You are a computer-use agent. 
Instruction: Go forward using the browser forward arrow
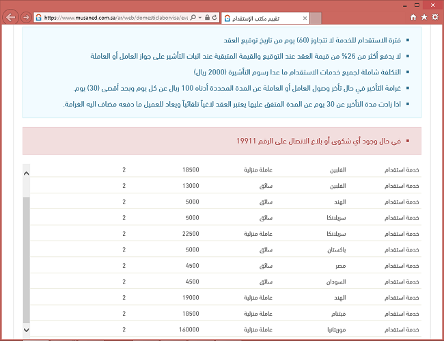(x=27, y=18)
